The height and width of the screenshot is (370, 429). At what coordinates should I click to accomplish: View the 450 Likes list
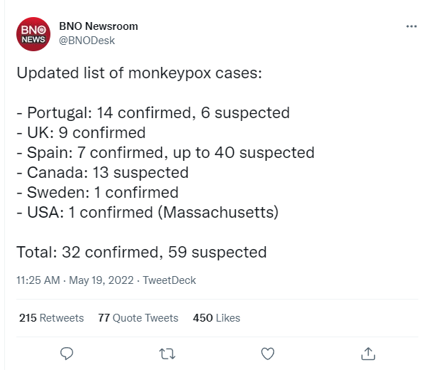[x=217, y=318]
